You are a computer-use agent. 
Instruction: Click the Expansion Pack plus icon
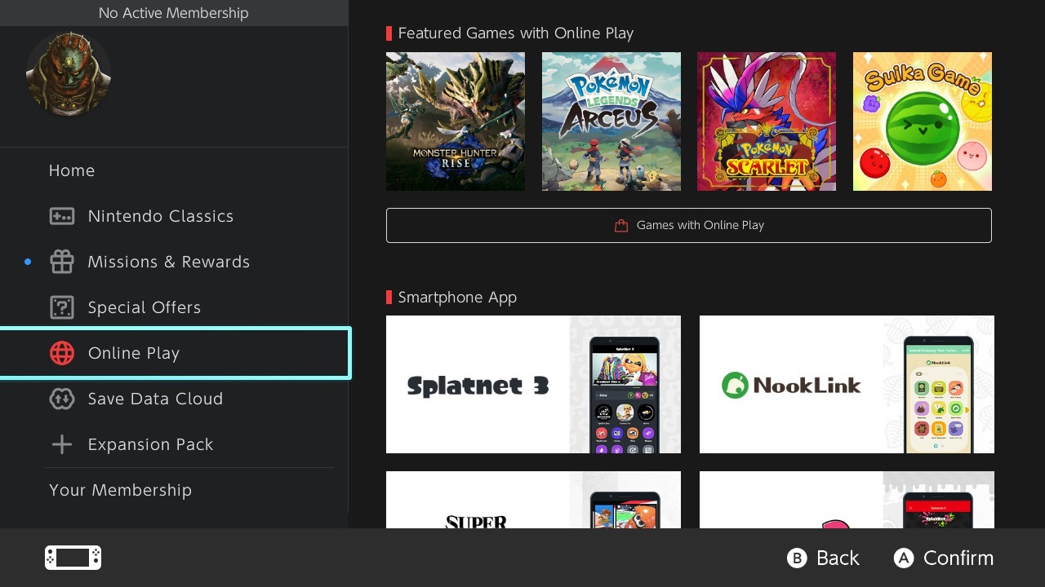62,444
